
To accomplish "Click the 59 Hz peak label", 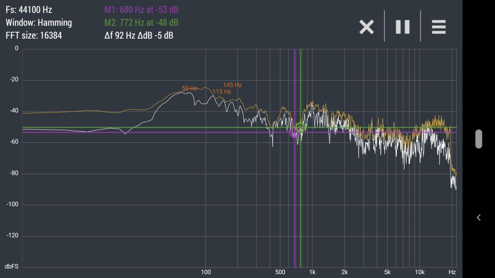I will (189, 88).
